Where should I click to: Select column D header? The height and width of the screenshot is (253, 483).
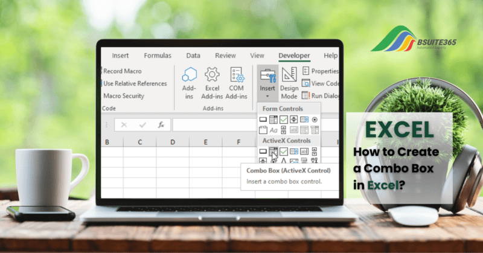(173, 142)
